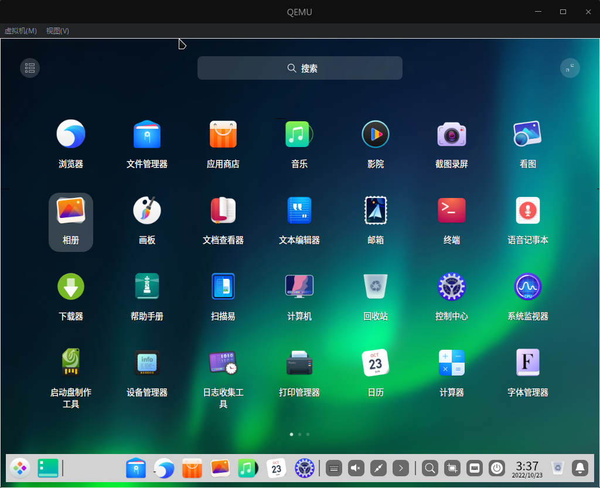Open the power button in the dock
600x488 pixels.
[x=497, y=468]
